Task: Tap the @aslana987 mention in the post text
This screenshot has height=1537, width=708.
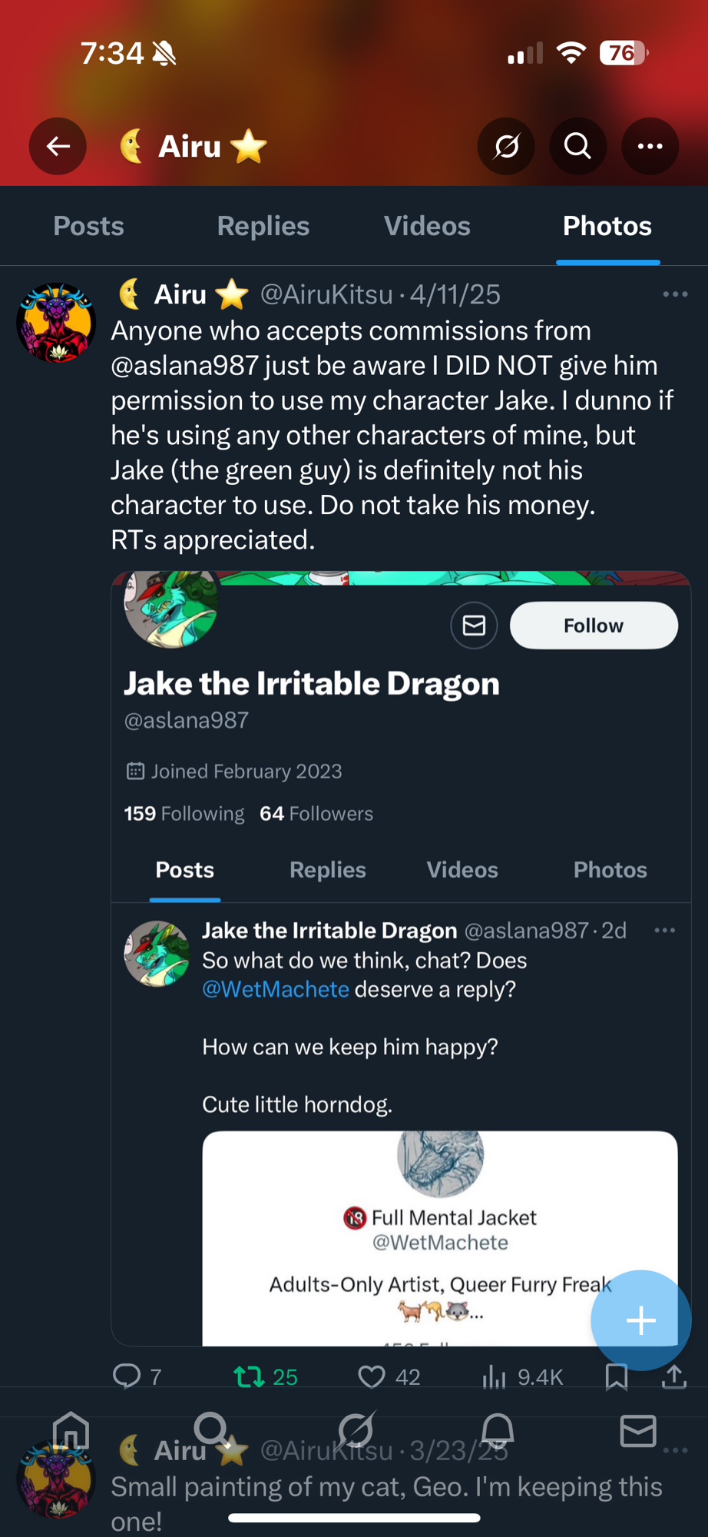Action: [184, 366]
